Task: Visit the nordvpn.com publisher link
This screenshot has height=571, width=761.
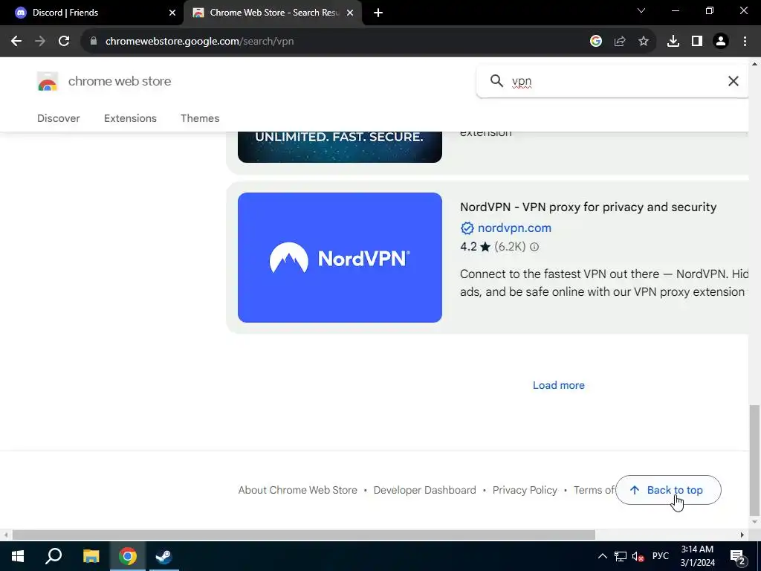Action: 514,228
